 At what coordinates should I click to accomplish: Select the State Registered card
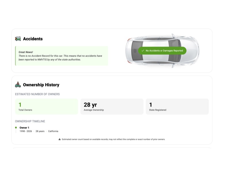pos(177,107)
